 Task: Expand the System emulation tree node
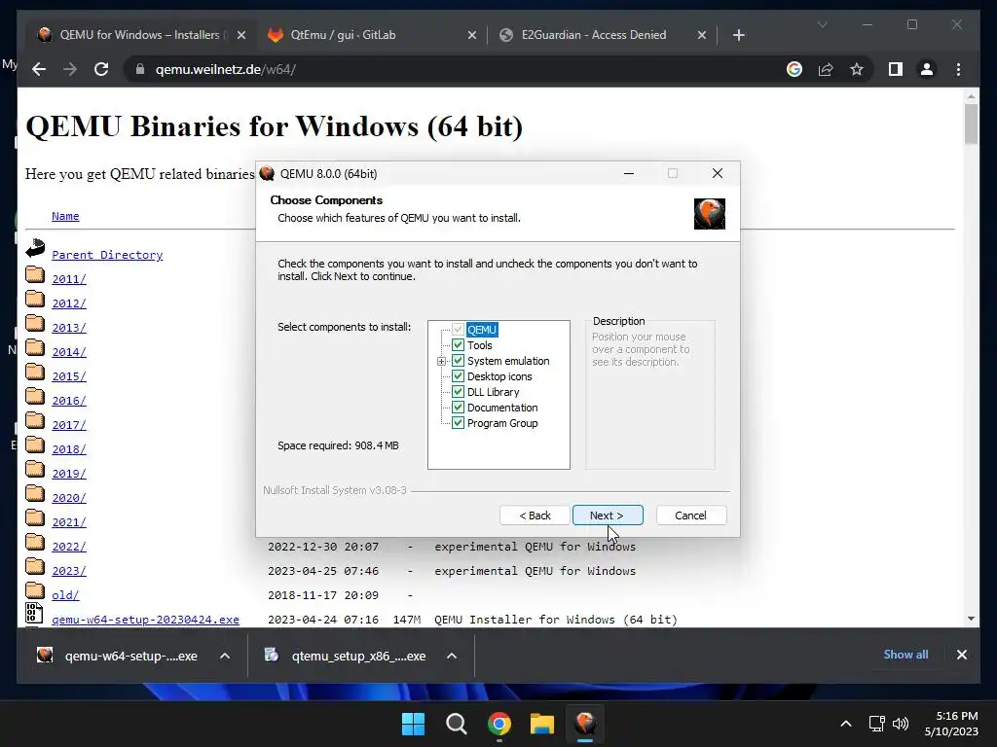point(441,361)
